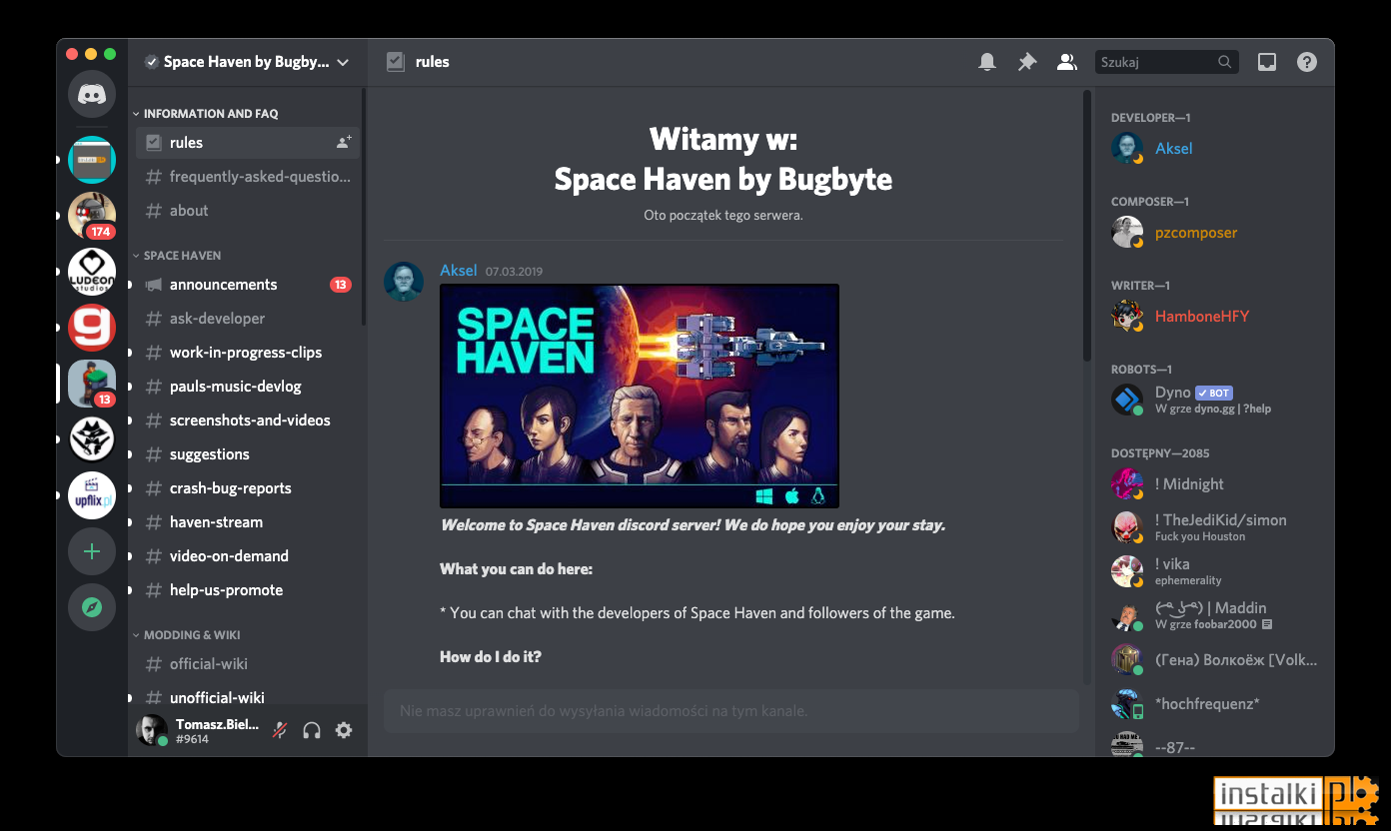Click the 13 unread badge on announcements
The width and height of the screenshot is (1391, 831).
[341, 285]
